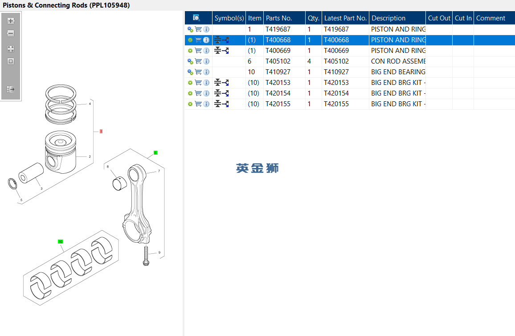Click the red callout 1 marker
The width and height of the screenshot is (515, 336).
101,131
